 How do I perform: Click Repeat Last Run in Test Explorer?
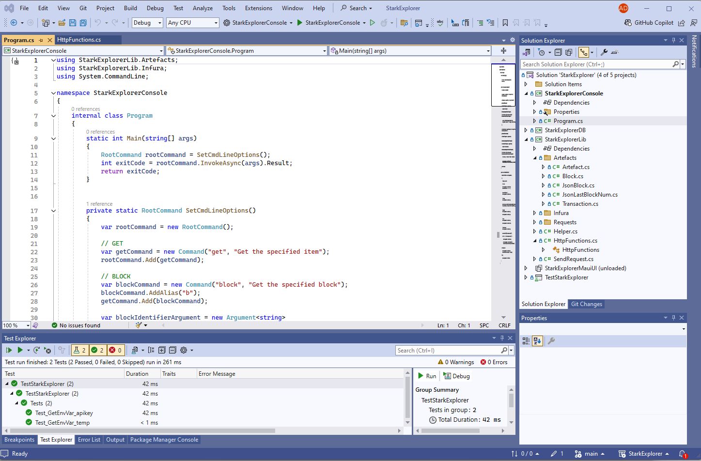click(36, 350)
